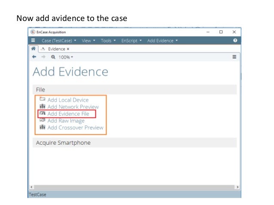Open the Add Evidence menu in the menu bar

(162, 41)
